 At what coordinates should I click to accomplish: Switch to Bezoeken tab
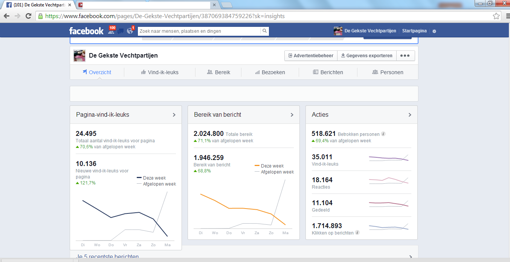coord(270,72)
